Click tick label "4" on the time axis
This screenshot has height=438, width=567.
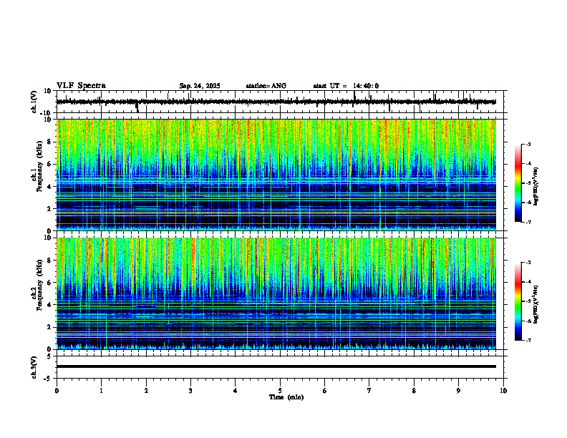tap(236, 391)
